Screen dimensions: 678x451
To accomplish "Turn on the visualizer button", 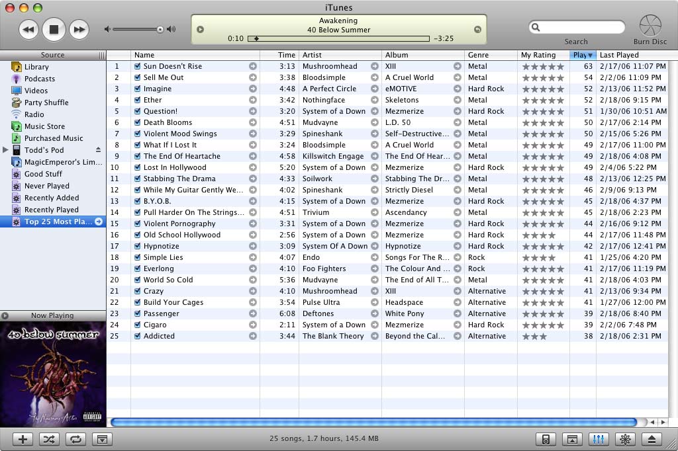I will coord(625,439).
